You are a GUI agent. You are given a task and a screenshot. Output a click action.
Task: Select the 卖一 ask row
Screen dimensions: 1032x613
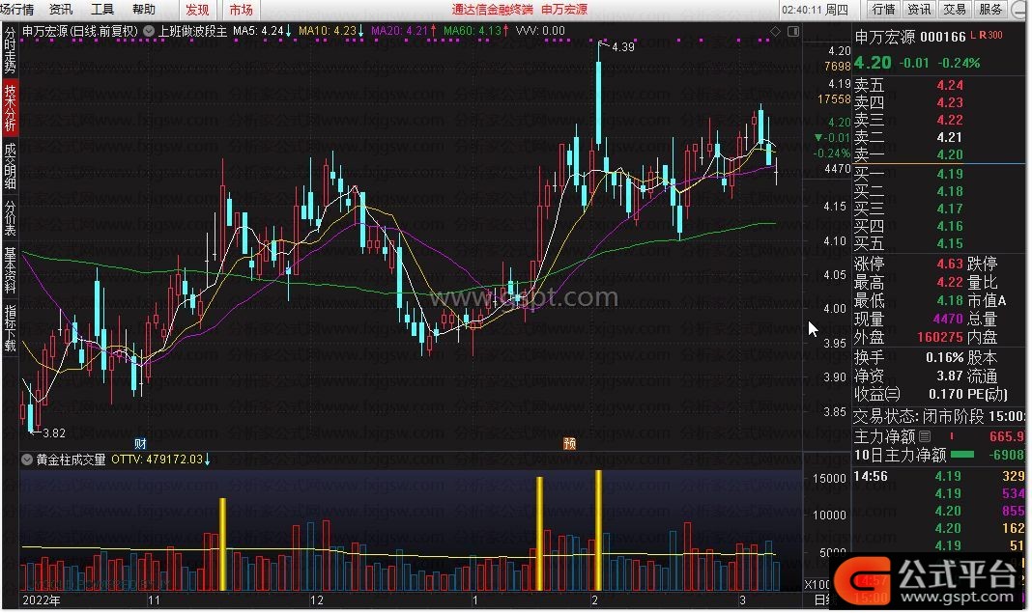click(x=938, y=154)
